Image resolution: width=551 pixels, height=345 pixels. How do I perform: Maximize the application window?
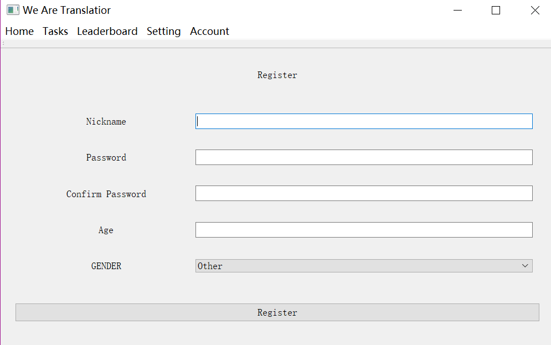coord(496,10)
